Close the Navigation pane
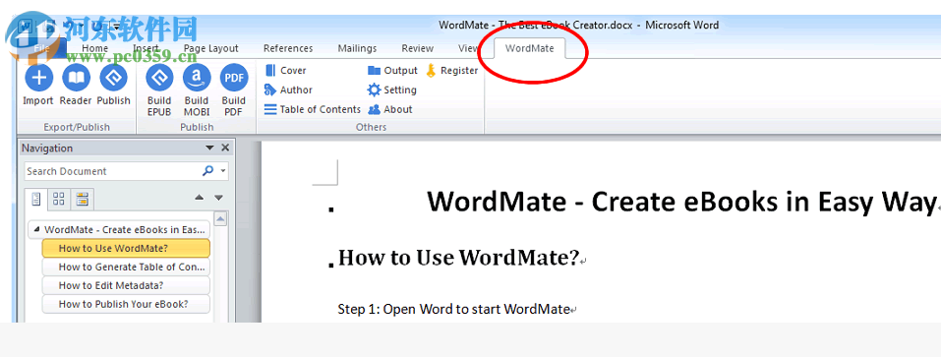 pos(225,148)
